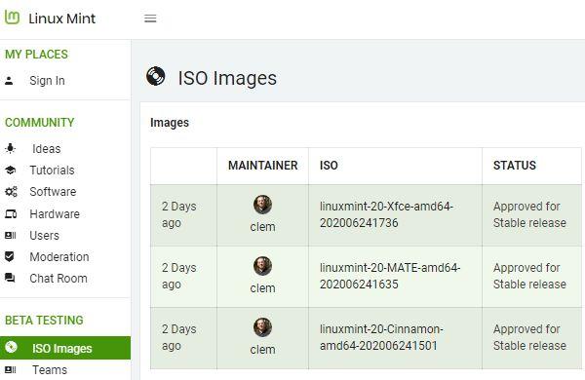
Task: Click the Linux Mint site title
Action: (62, 19)
